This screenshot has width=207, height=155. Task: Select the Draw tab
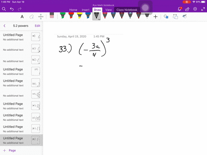pyautogui.click(x=97, y=10)
